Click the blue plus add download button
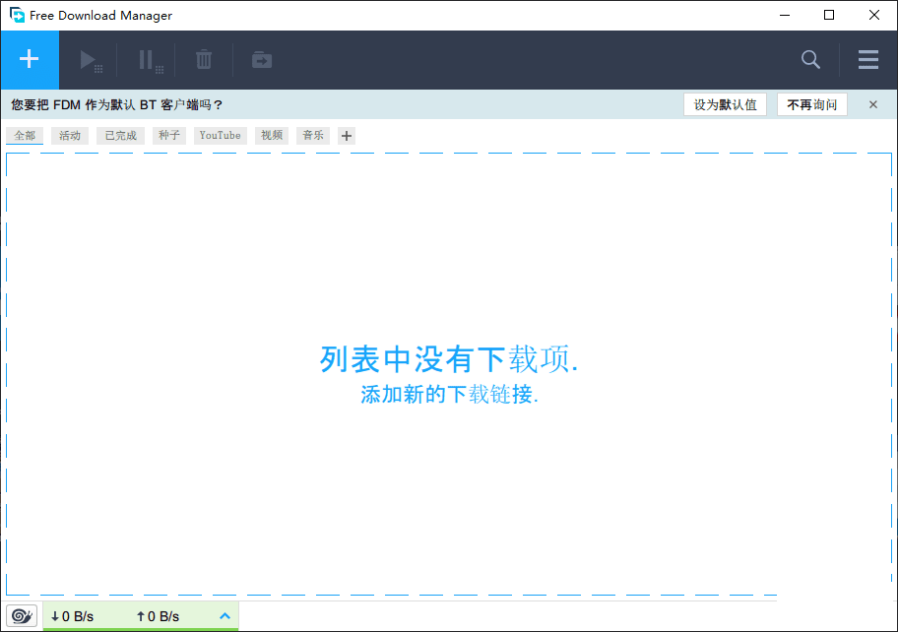This screenshot has height=632, width=898. (30, 59)
